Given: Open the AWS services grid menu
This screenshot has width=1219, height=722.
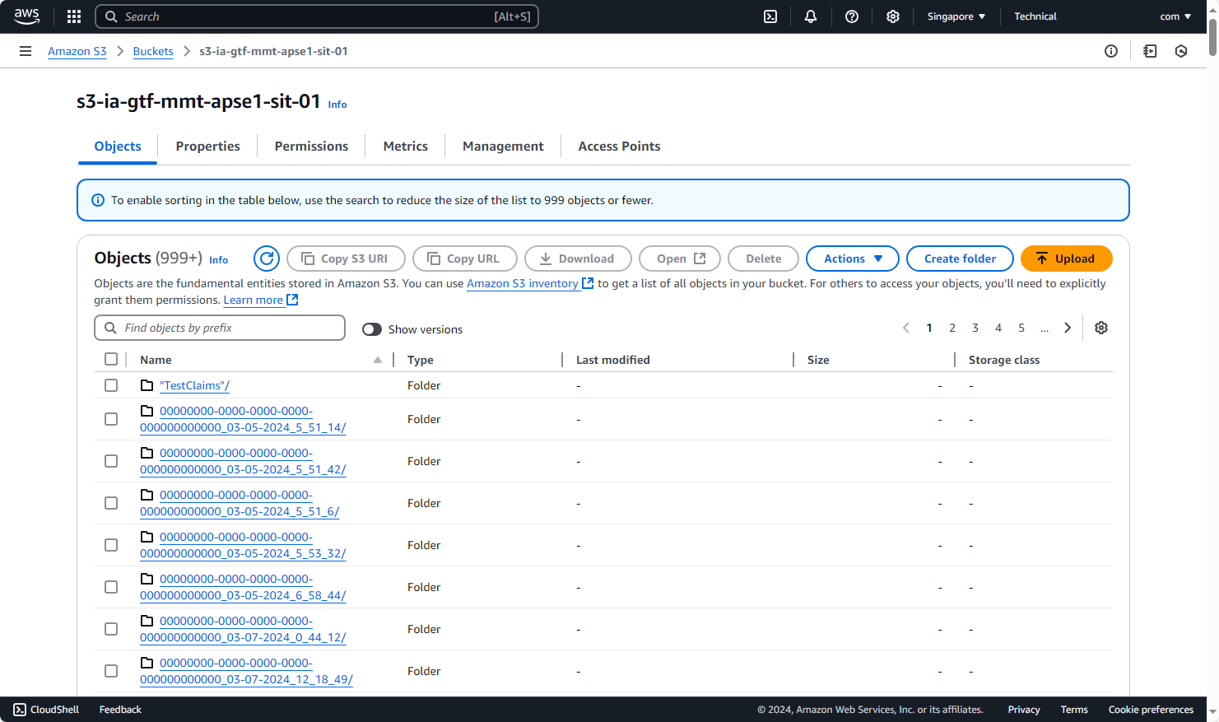Looking at the screenshot, I should pyautogui.click(x=74, y=16).
